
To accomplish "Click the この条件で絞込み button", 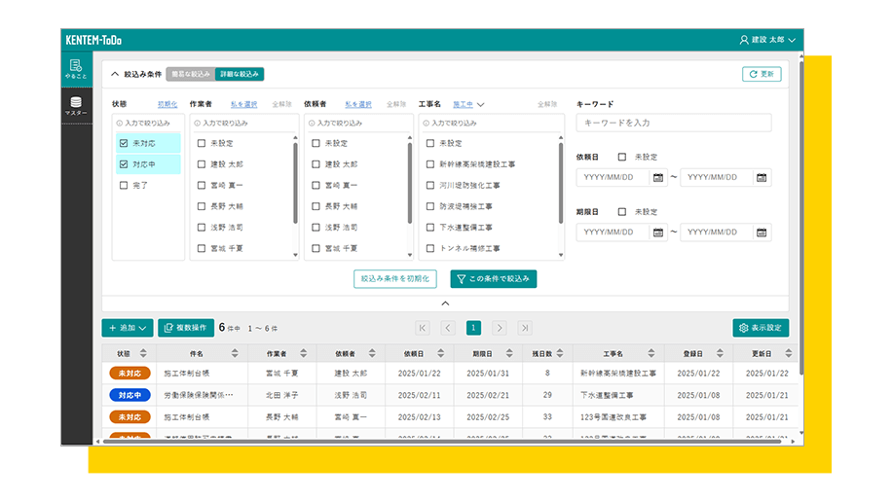I will click(x=493, y=279).
